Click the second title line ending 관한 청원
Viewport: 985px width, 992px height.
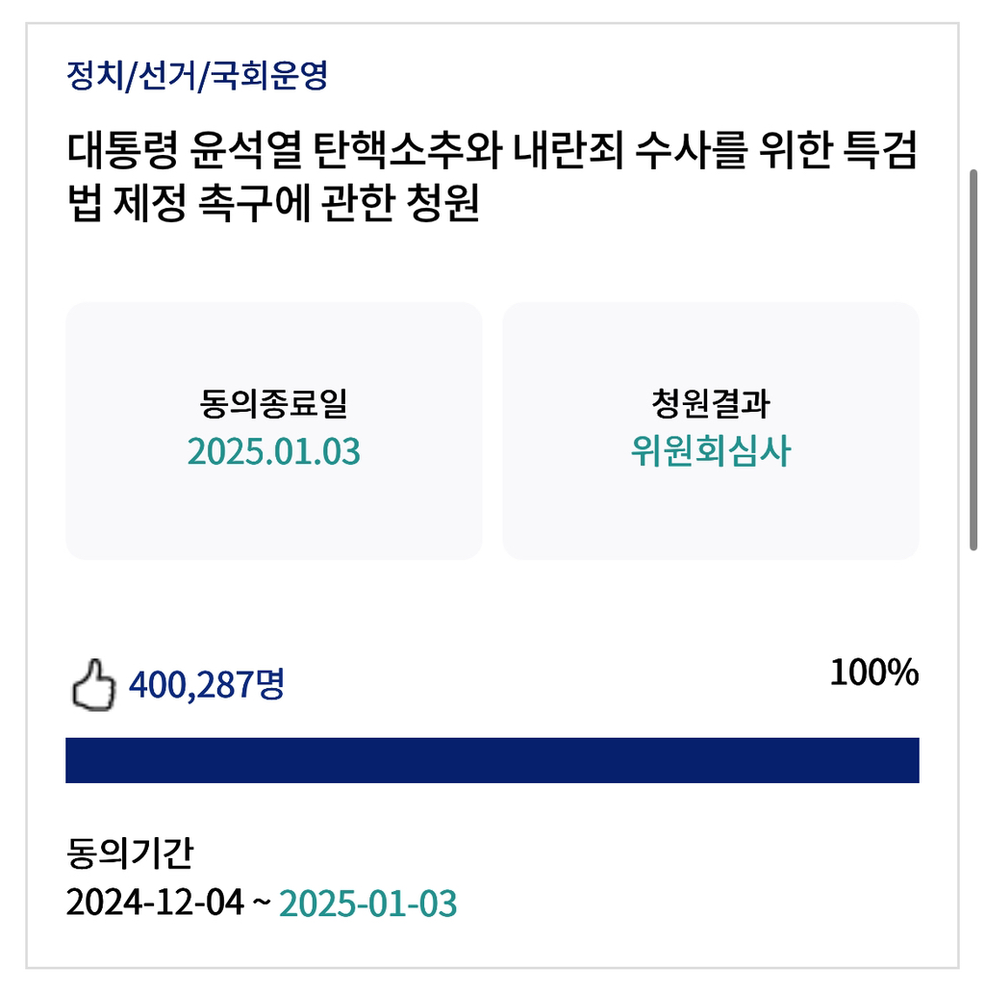click(x=272, y=202)
